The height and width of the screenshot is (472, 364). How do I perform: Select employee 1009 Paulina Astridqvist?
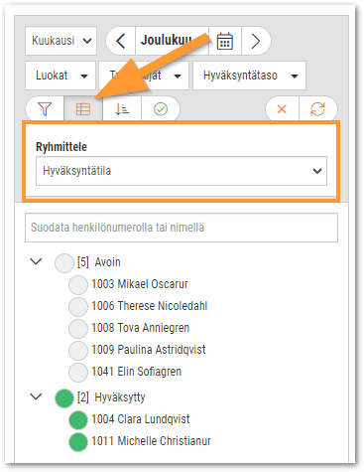tap(149, 350)
